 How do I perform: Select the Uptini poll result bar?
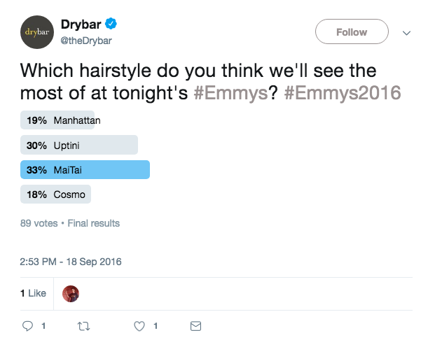click(79, 146)
